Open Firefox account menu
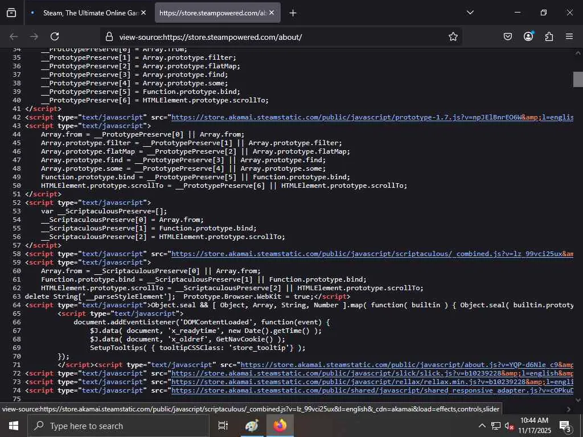 [528, 36]
